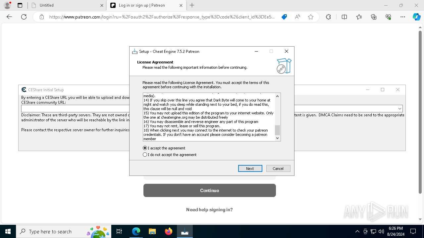424x238 pixels.
Task: Open Copilot sidebar
Action: coord(416,17)
